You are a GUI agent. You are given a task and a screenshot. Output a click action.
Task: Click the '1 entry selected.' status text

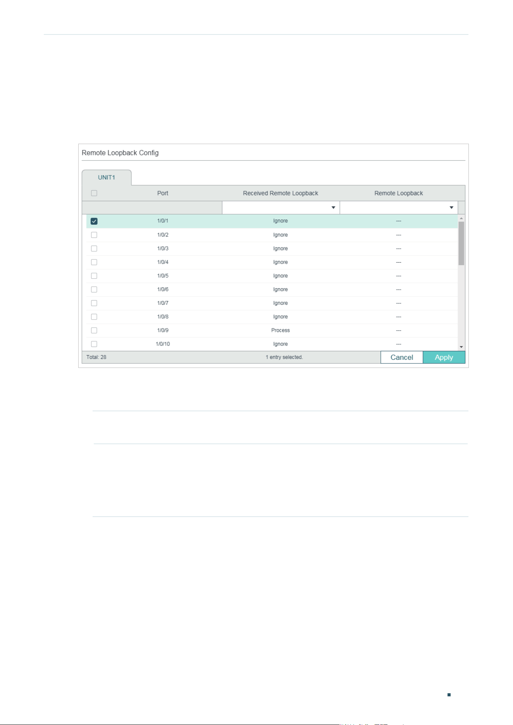[x=284, y=357]
